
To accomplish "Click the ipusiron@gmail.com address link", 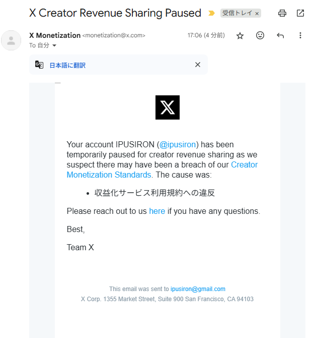I will tap(198, 289).
